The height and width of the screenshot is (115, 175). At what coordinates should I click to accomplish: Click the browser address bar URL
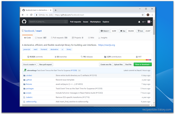[69, 15]
